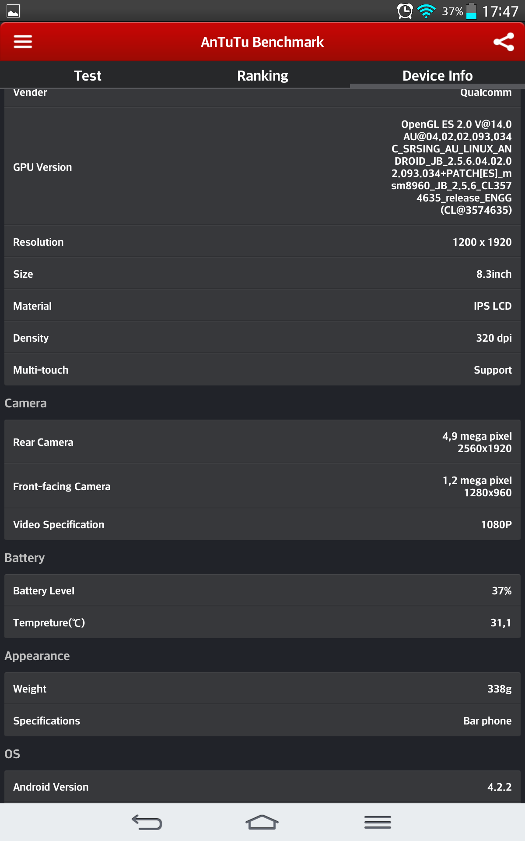This screenshot has height=841, width=525.
Task: Tap the share icon in the header
Action: 504,42
